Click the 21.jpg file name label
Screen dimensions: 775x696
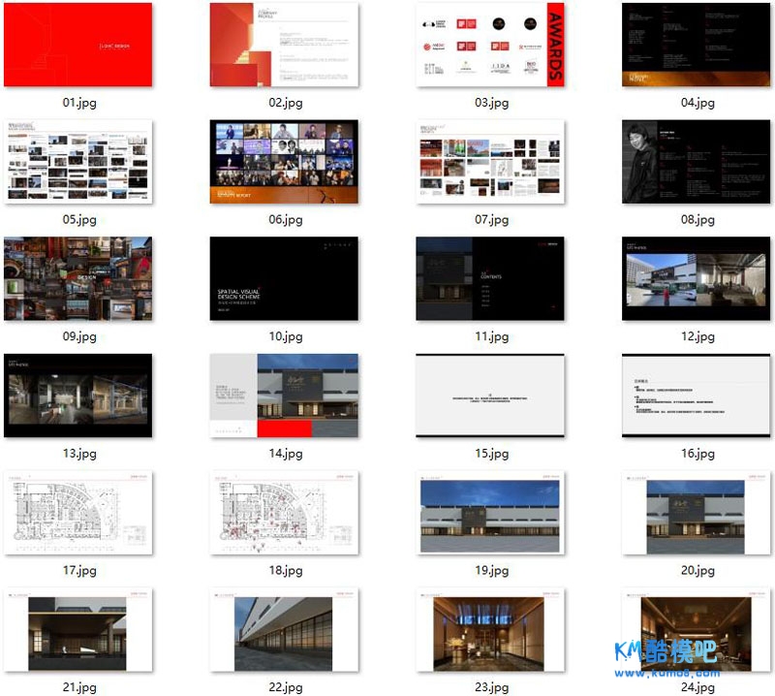point(79,687)
